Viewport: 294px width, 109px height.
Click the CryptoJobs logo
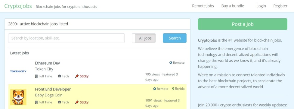[x=18, y=6]
